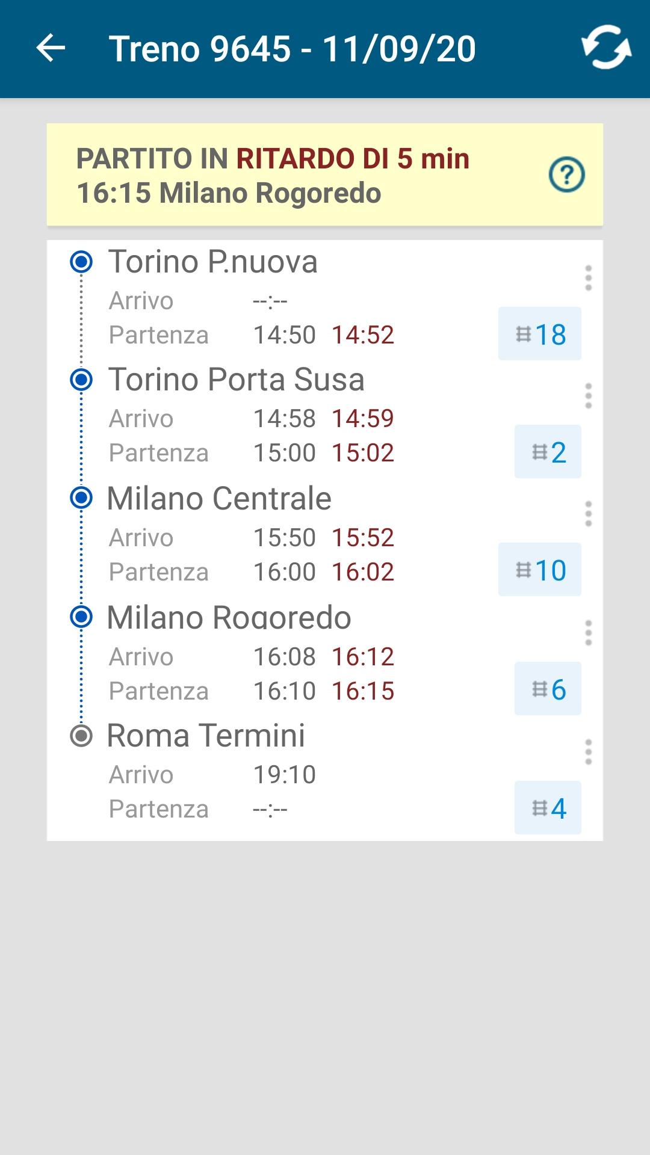650x1155 pixels.
Task: Tap the Roma Termini grey timeline marker
Action: [81, 736]
